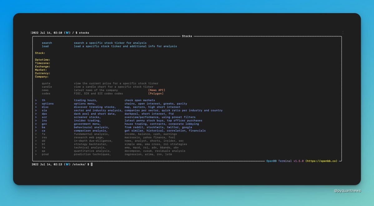The height and width of the screenshot is (206, 374).
Task: Click 'house trading, contracts, corporate lobbying' text
Action: pyautogui.click(x=162, y=124)
